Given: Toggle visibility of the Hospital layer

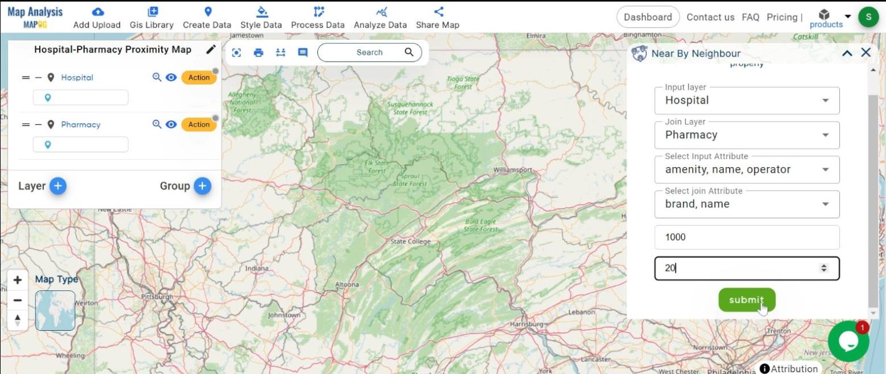Looking at the screenshot, I should (x=171, y=77).
